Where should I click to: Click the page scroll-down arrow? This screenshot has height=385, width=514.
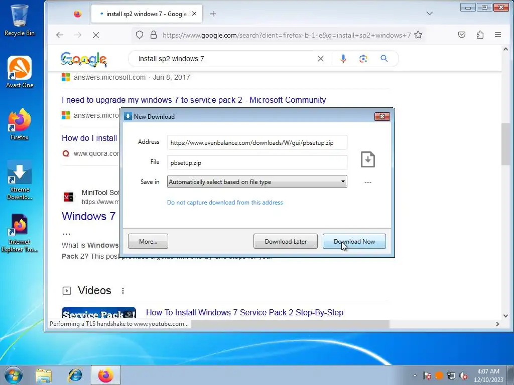point(505,316)
